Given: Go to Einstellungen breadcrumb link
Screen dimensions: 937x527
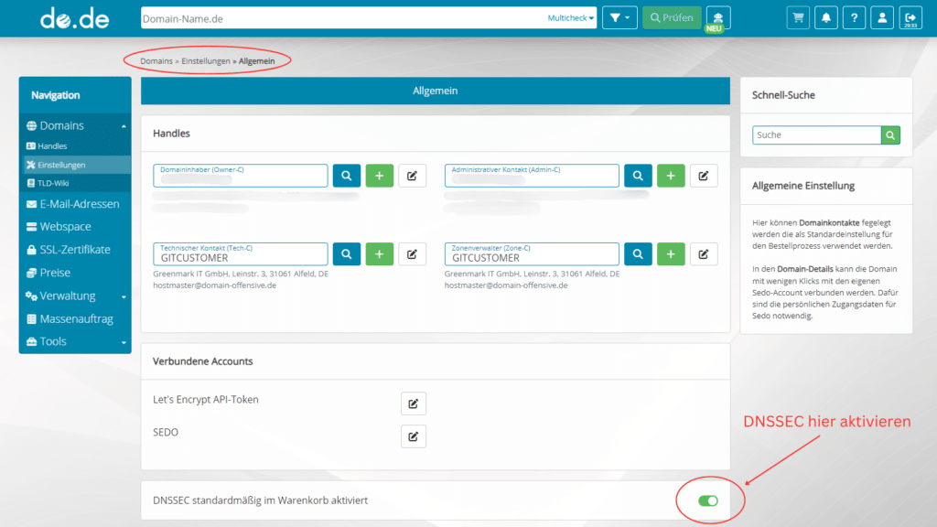Looking at the screenshot, I should [x=206, y=61].
